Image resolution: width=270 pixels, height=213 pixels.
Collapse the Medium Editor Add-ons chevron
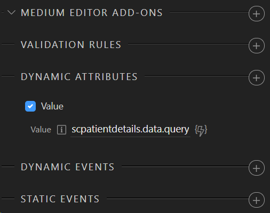(11, 12)
